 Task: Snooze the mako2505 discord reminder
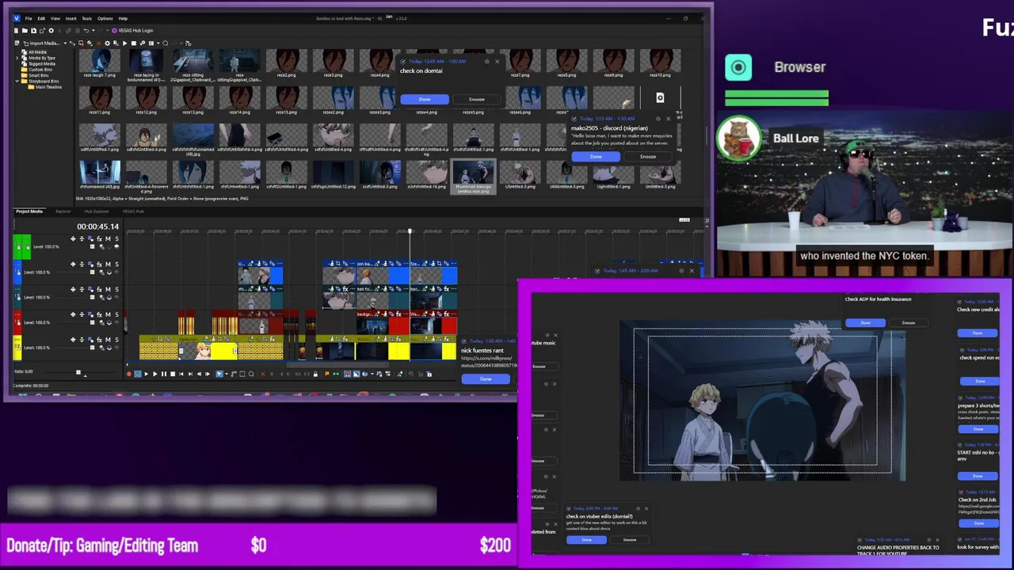coord(648,157)
